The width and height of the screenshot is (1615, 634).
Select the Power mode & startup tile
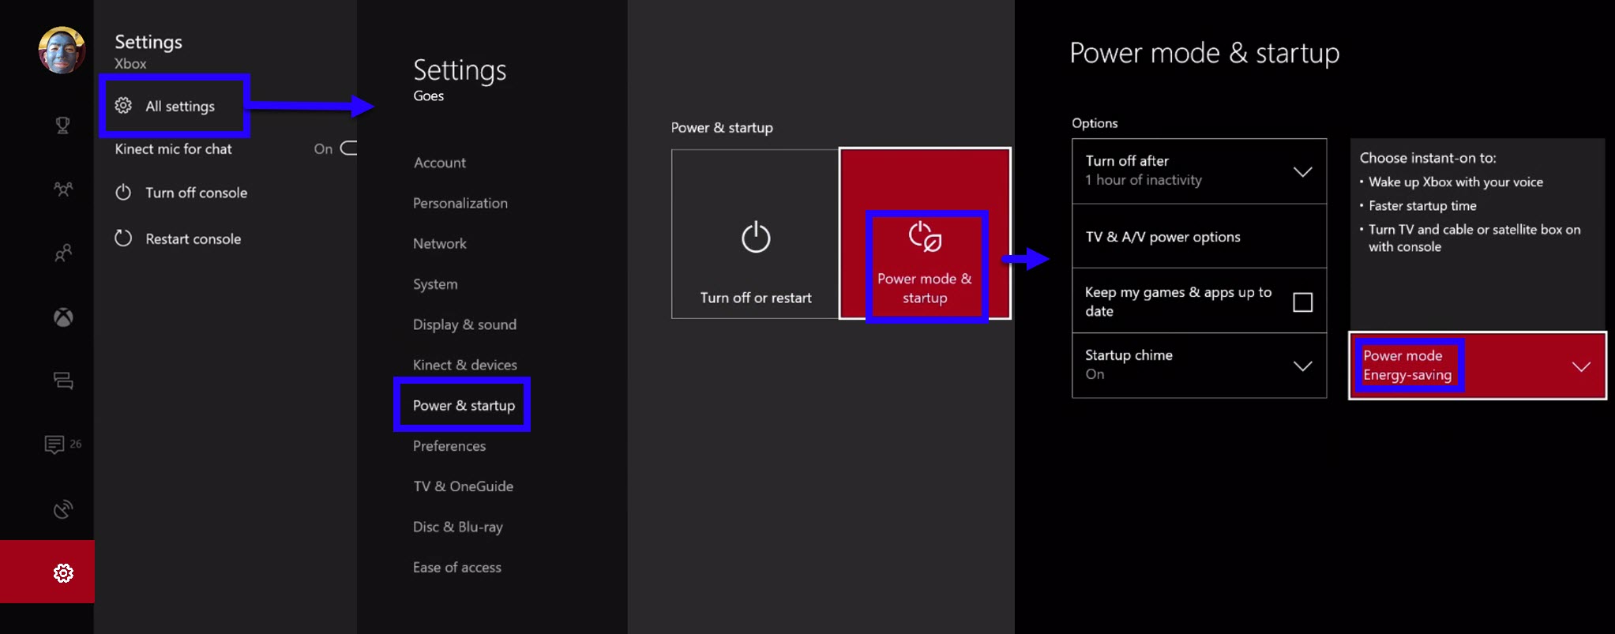point(925,234)
